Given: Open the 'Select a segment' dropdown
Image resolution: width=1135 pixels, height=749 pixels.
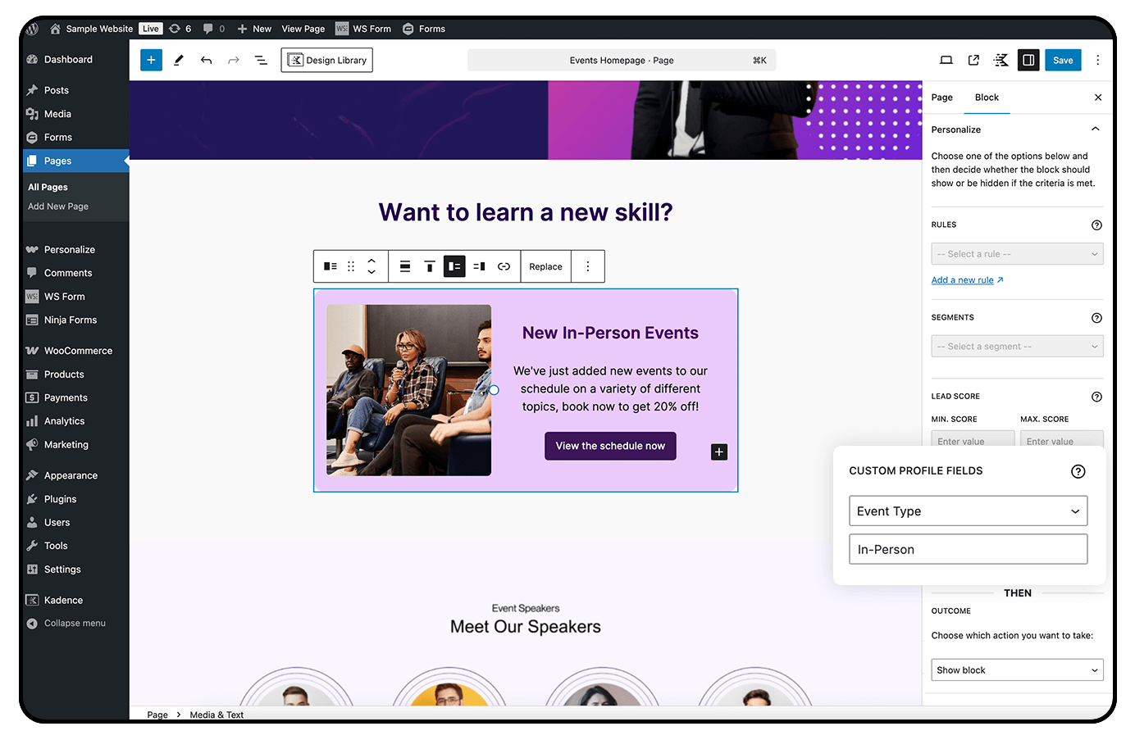Looking at the screenshot, I should 1017,346.
